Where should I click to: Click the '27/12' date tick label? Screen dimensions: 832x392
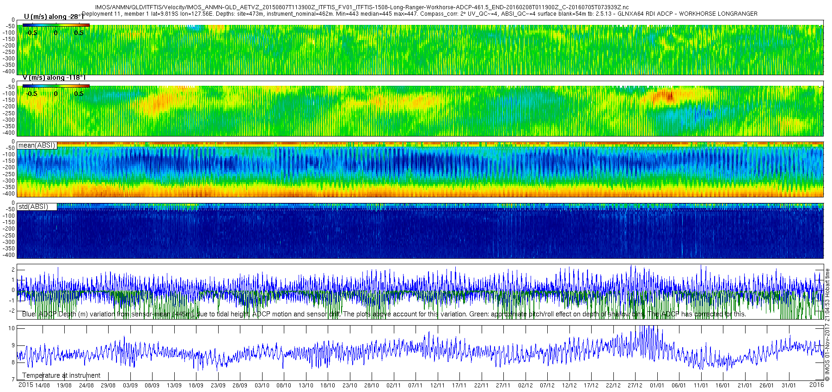(635, 386)
